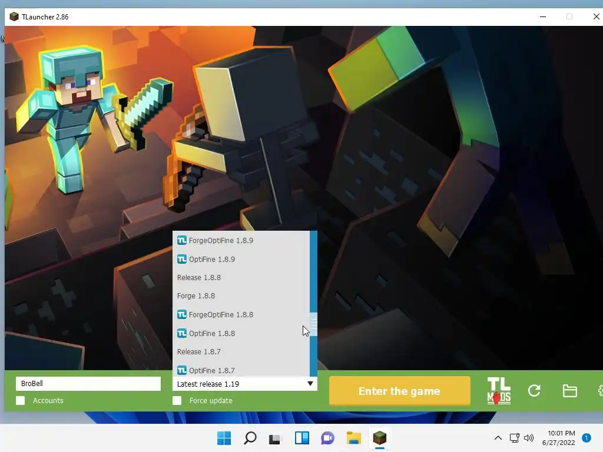Select OptiFine 1.8.7 version
603x452 pixels.
(x=241, y=370)
